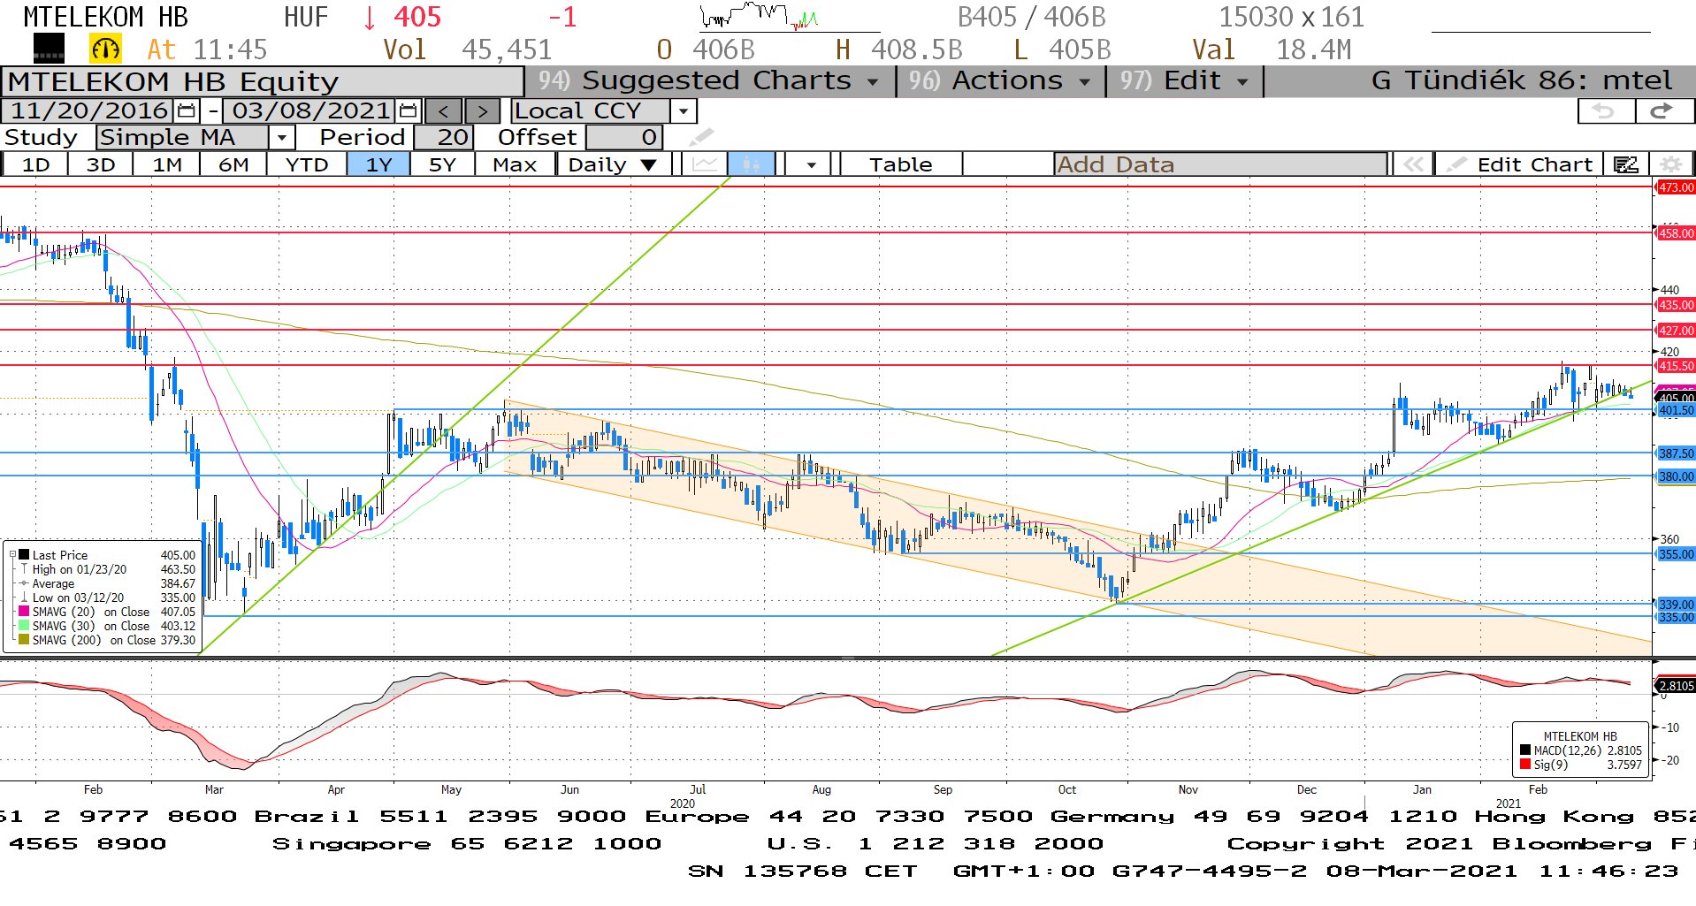The width and height of the screenshot is (1696, 906).
Task: Click the Sig(9) red legend swatch
Action: (x=1525, y=765)
